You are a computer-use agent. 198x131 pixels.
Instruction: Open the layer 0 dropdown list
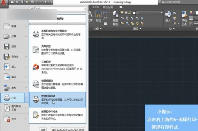162,13
